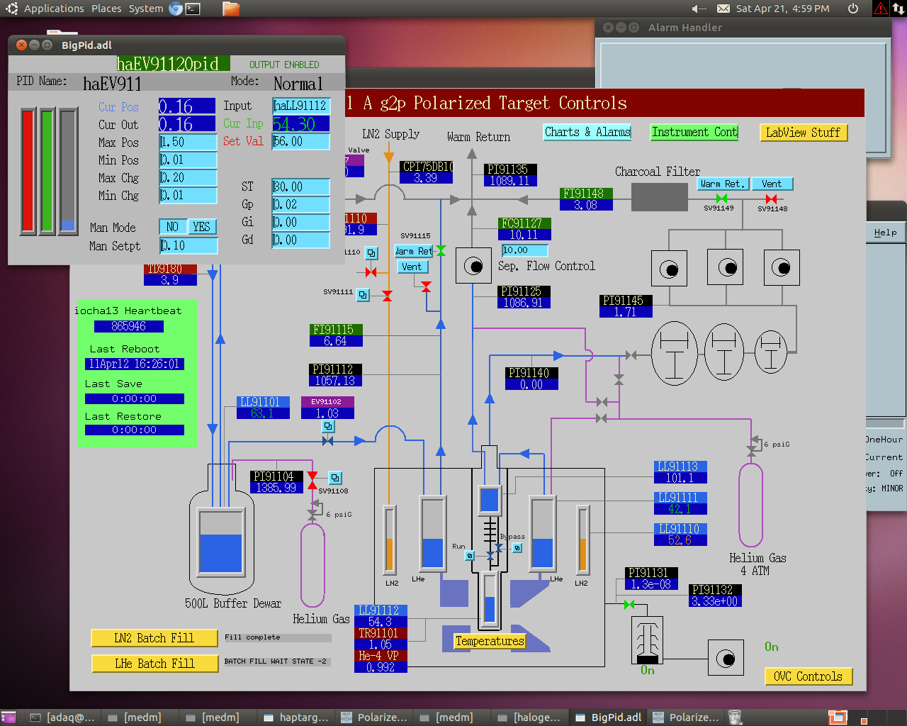Open mail indicator in top panel
The width and height of the screenshot is (907, 726).
tap(723, 9)
